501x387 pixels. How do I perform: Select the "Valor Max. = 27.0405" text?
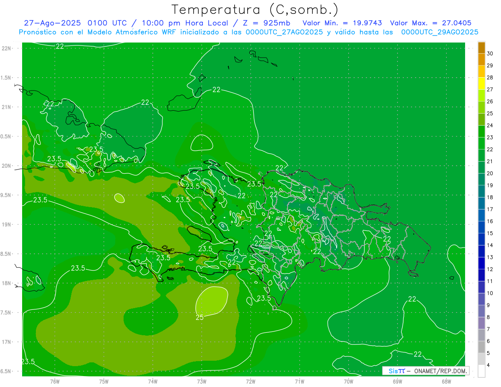click(431, 23)
